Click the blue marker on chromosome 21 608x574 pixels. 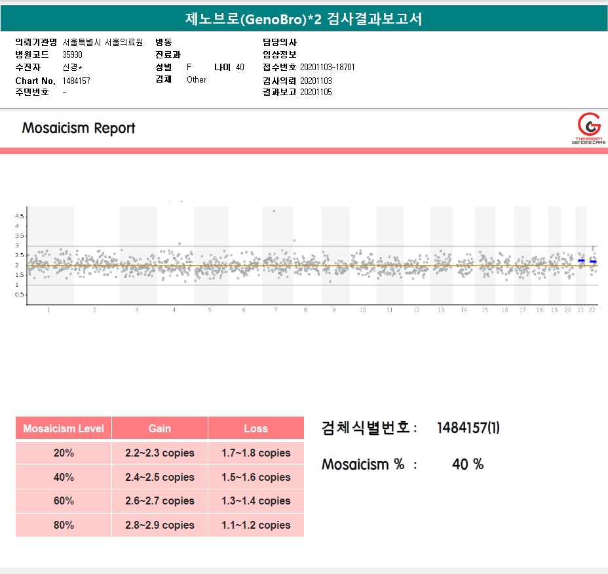(x=581, y=261)
